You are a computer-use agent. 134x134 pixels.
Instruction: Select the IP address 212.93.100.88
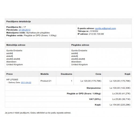click(x=96, y=34)
